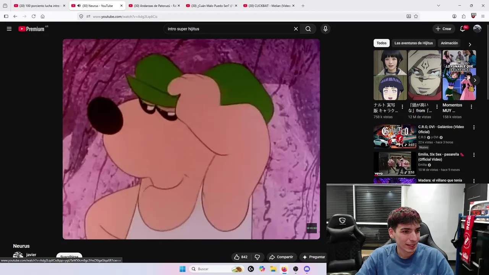
Task: Select the Animación filter chip
Action: tap(449, 43)
